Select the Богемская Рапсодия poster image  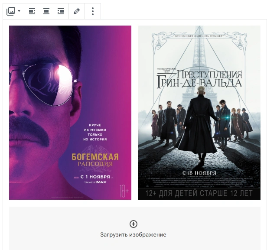click(70, 113)
